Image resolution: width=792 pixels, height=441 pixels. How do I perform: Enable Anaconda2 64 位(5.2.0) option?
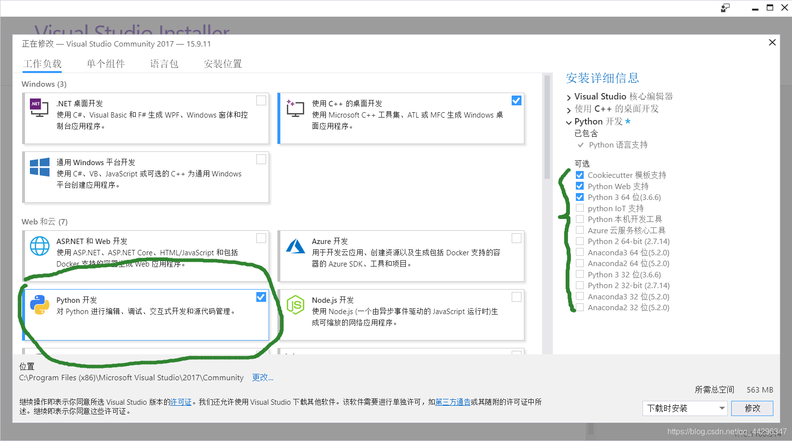point(580,263)
